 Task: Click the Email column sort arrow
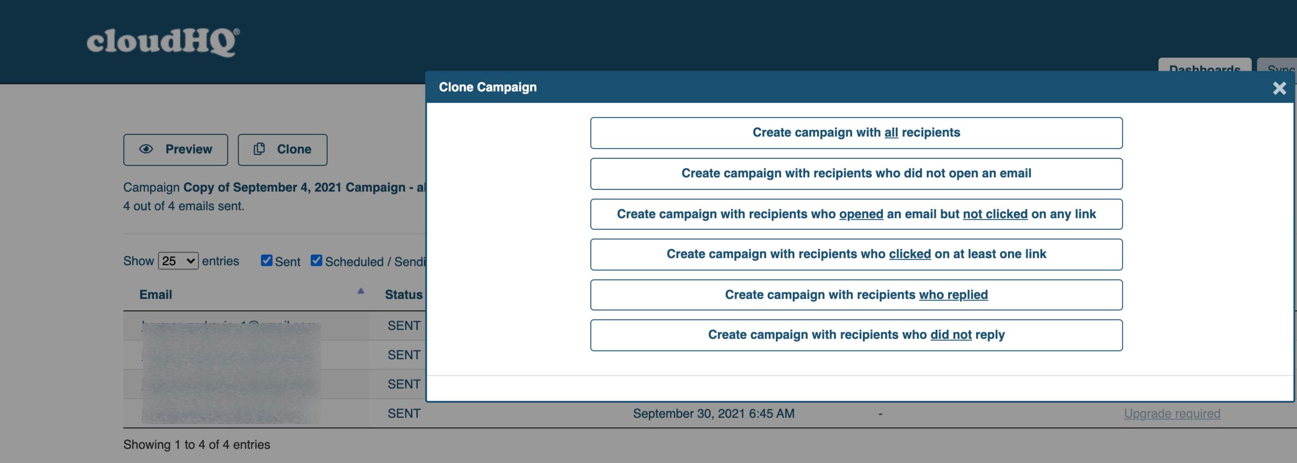point(360,291)
